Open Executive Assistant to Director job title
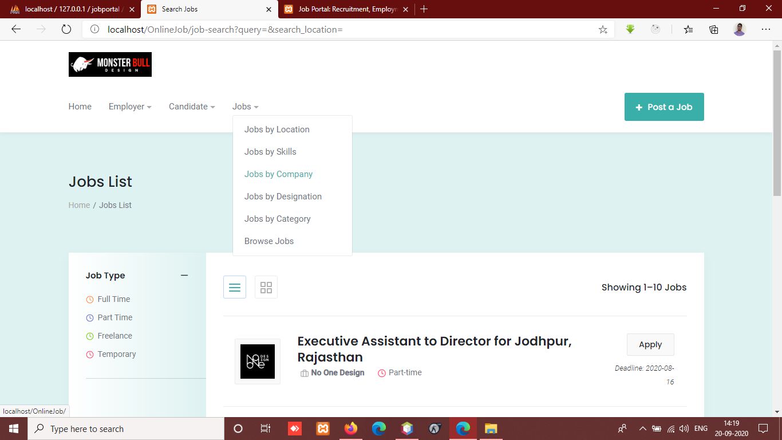Image resolution: width=782 pixels, height=440 pixels. coord(435,349)
